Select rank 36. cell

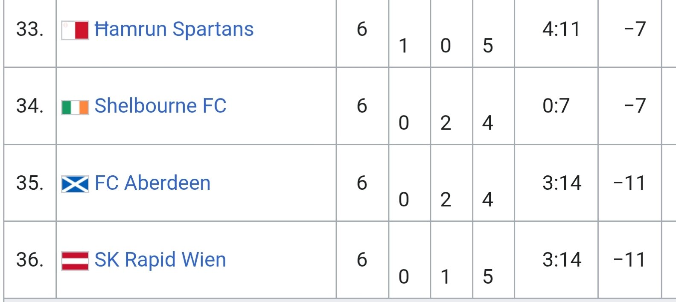coord(30,260)
